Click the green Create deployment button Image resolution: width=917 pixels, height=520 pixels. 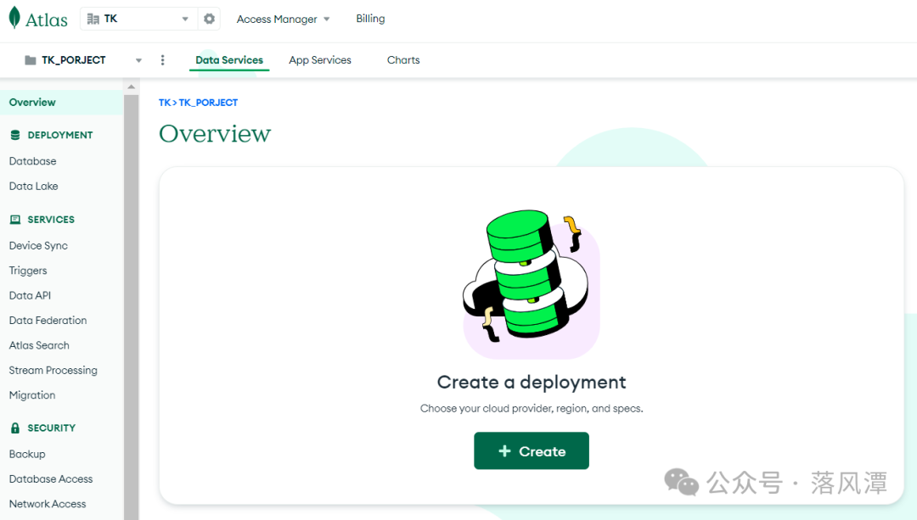coord(532,450)
